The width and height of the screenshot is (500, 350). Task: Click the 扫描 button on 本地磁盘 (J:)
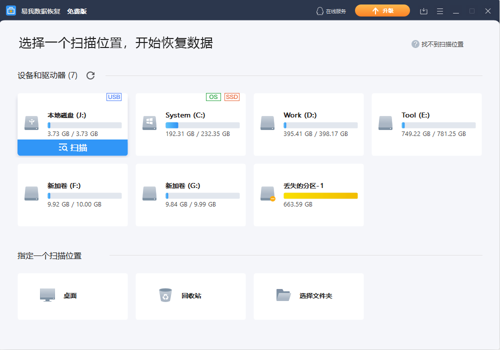(x=72, y=147)
